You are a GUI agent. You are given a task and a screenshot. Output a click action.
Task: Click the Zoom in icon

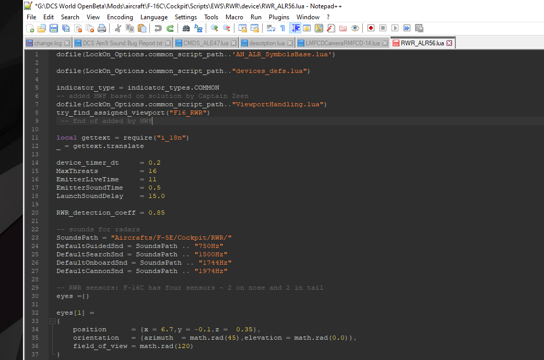(x=215, y=28)
